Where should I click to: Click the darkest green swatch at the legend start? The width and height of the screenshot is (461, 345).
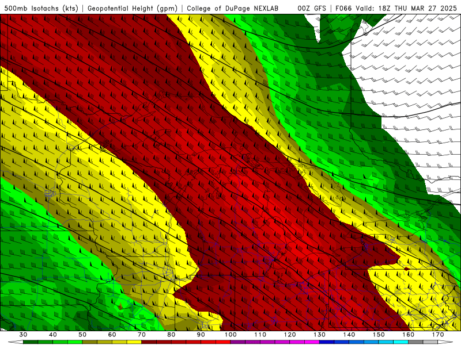coord(31,342)
